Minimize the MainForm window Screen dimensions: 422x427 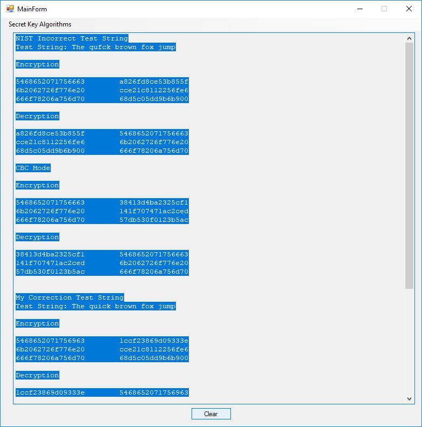click(359, 9)
